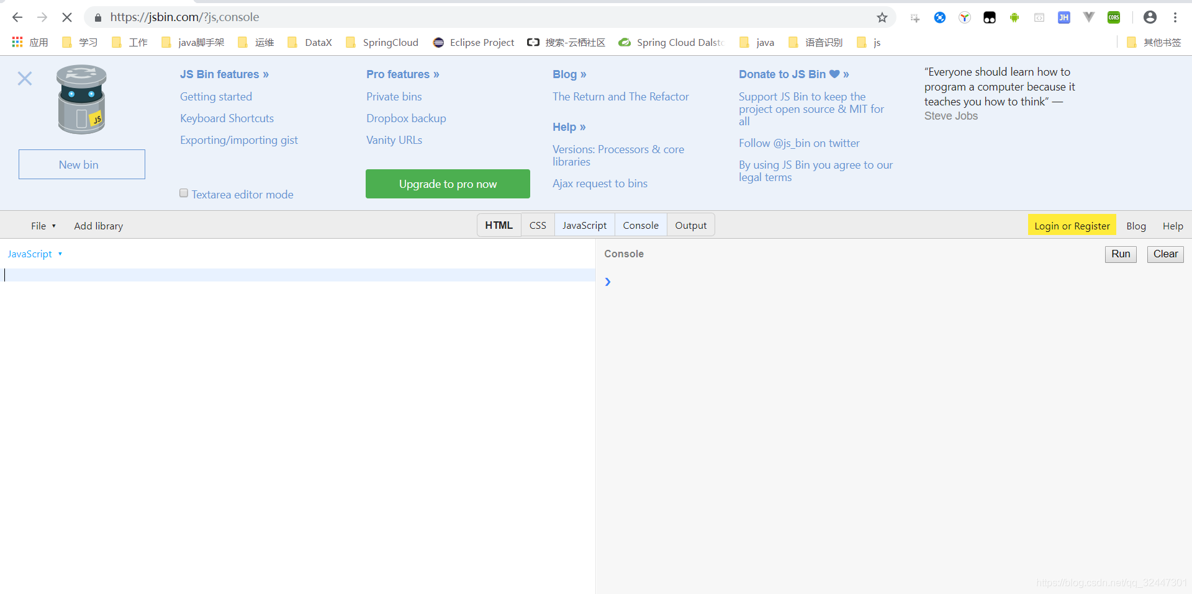1192x594 pixels.
Task: Bookmark this page with the star icon
Action: click(x=882, y=17)
